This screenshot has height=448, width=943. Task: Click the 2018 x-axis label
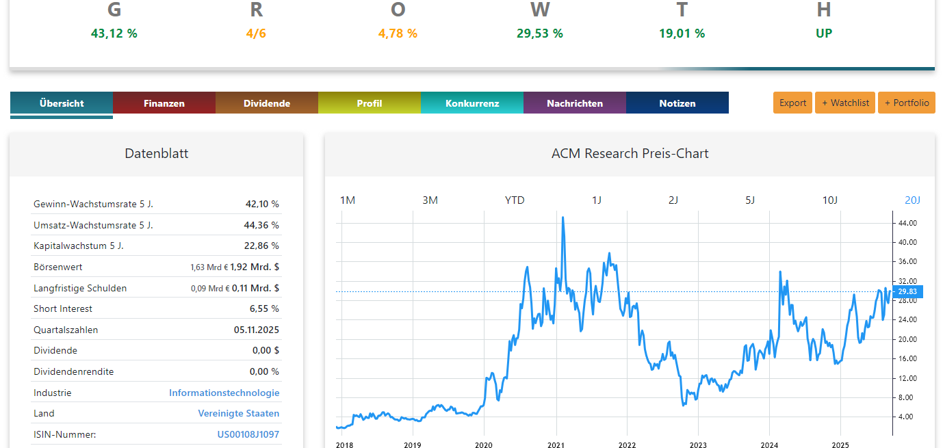coord(345,444)
